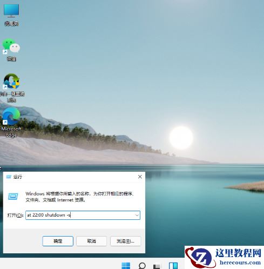Cancel the Run dialog with 取消

[91, 241]
